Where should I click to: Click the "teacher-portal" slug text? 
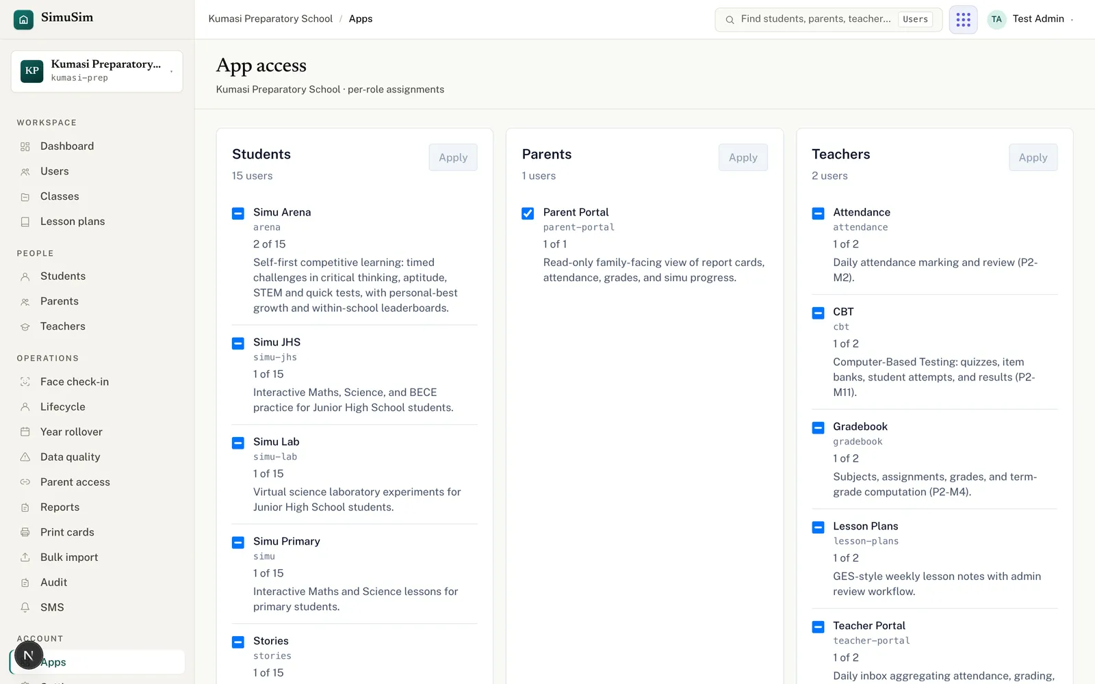871,641
